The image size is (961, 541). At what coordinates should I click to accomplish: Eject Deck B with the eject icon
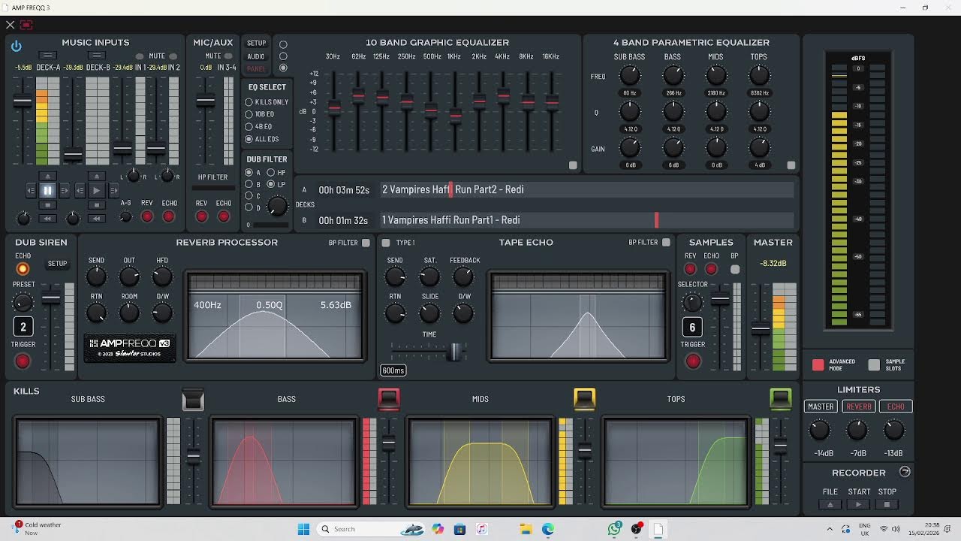pos(97,177)
